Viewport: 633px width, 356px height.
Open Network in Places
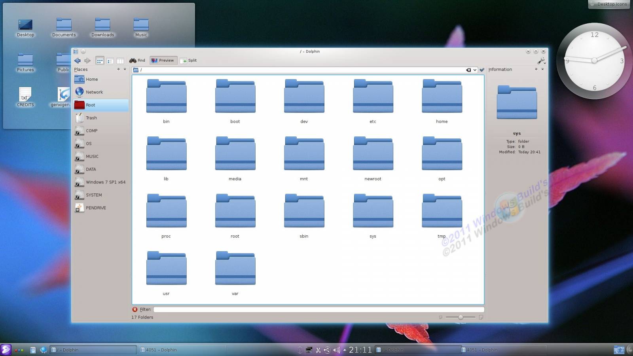point(101,92)
